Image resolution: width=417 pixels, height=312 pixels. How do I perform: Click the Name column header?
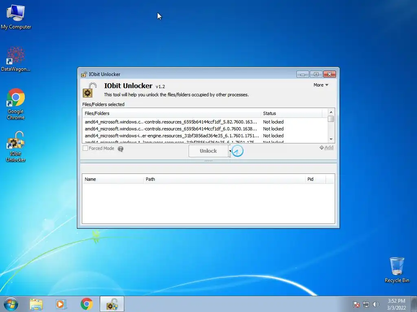(x=113, y=179)
